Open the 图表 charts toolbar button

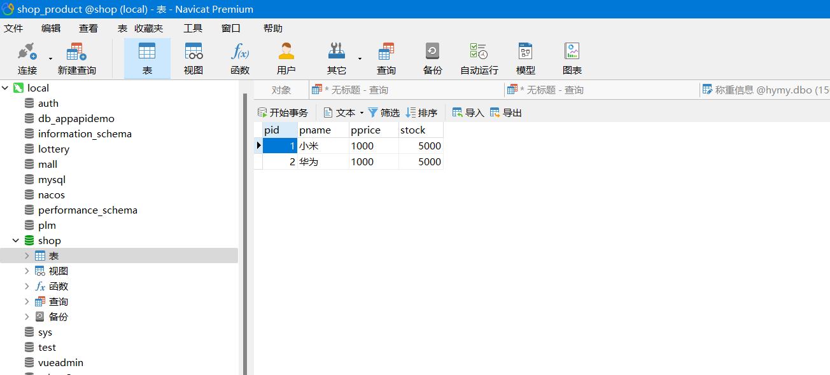(x=572, y=58)
